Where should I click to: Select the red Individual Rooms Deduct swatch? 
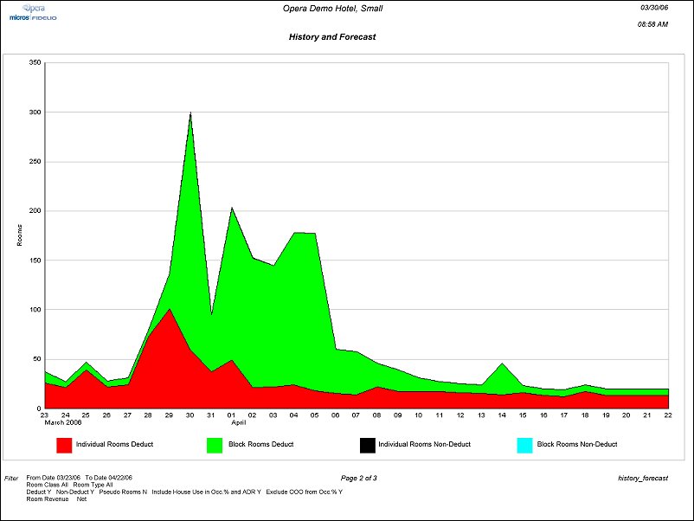64,445
